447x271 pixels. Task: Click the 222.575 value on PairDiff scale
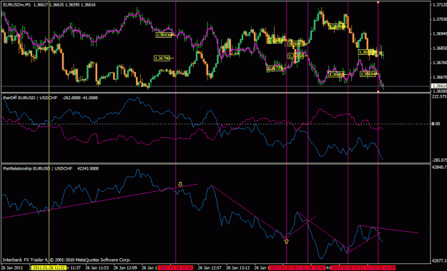click(439, 97)
